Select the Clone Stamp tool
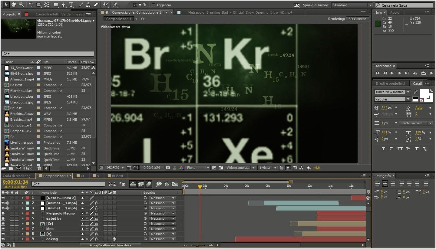Image resolution: width=436 pixels, height=249 pixels. pyautogui.click(x=88, y=5)
